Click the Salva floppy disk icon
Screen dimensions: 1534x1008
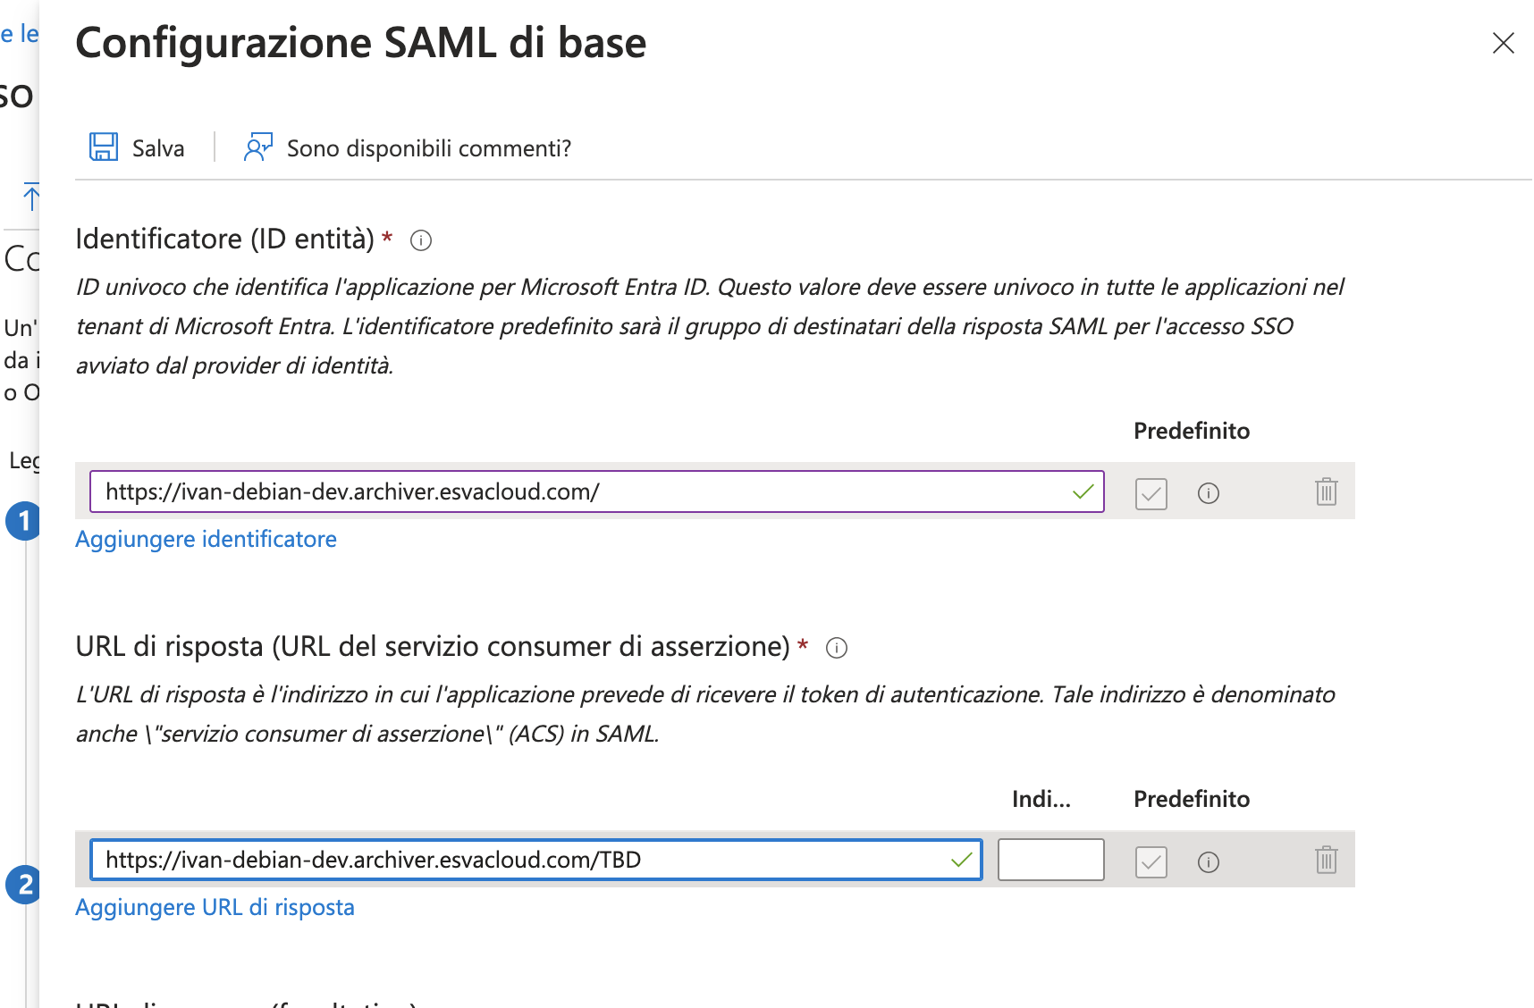click(x=104, y=147)
